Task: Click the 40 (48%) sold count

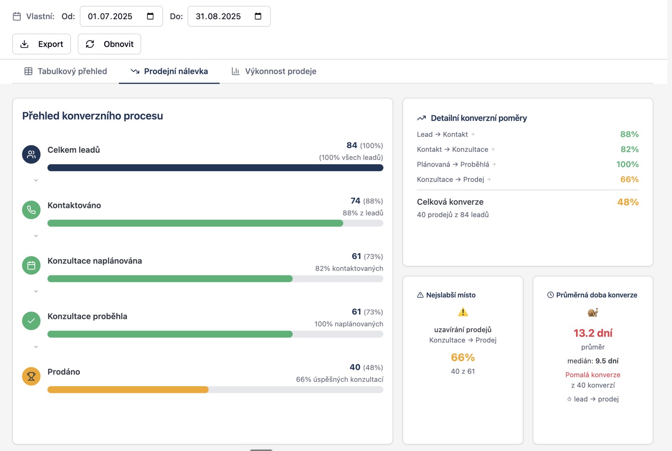Action: [x=366, y=367]
